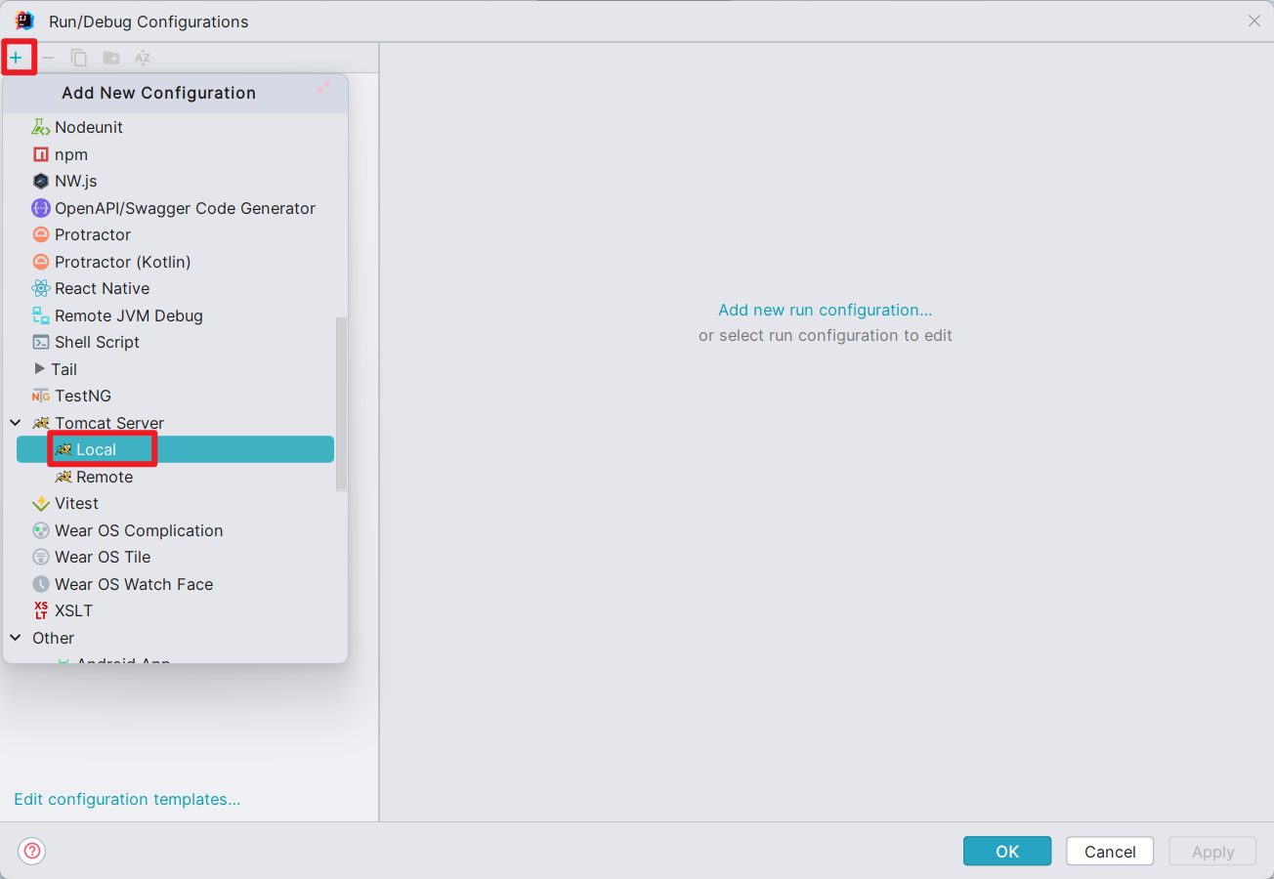Click the Wear OS Watch Face label

tap(134, 584)
